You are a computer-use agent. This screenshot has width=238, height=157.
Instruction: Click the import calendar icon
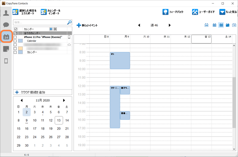point(43,12)
